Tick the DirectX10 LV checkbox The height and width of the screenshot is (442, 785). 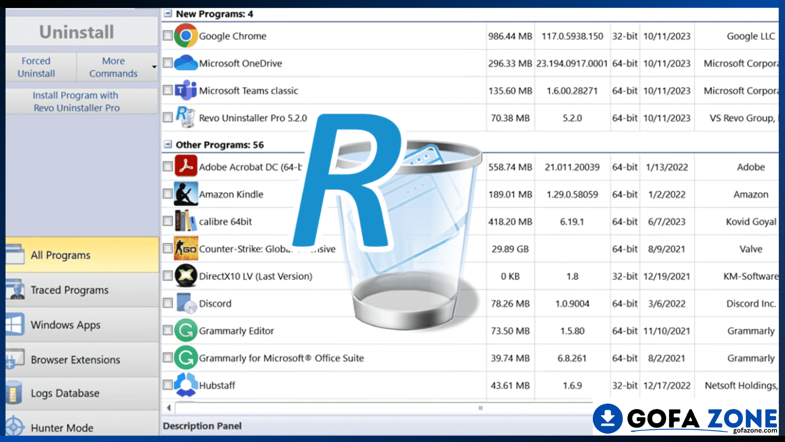pyautogui.click(x=168, y=275)
